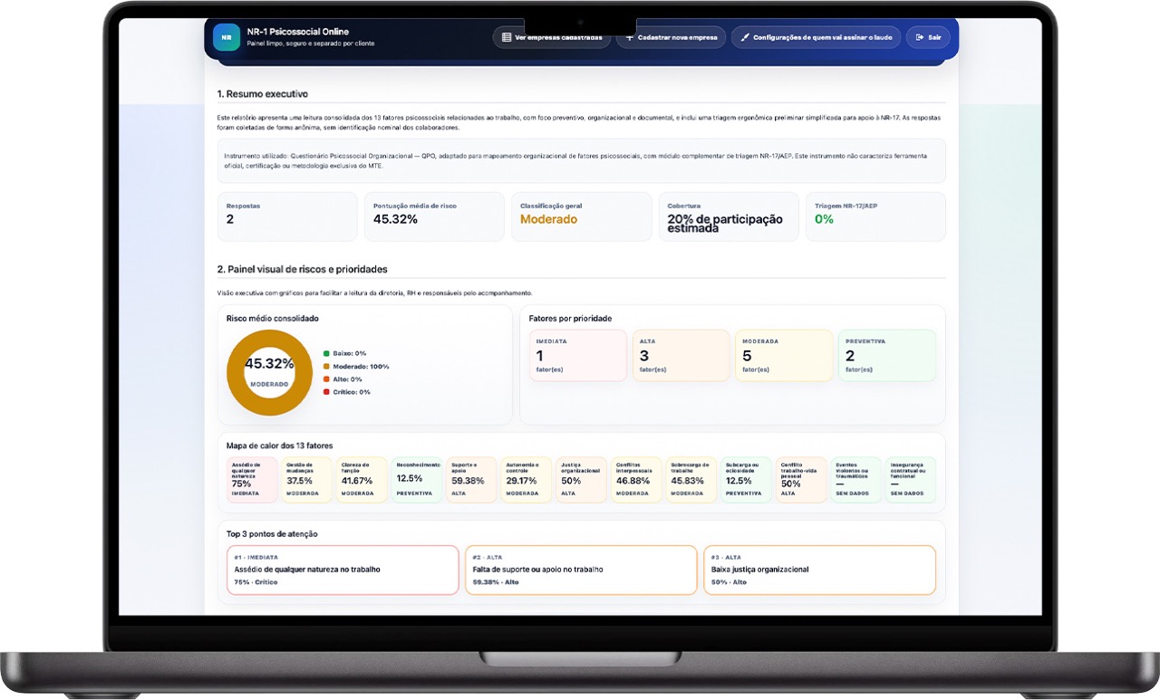The height and width of the screenshot is (700, 1160).
Task: Click Cadastrar nova empresa button
Action: tap(671, 37)
